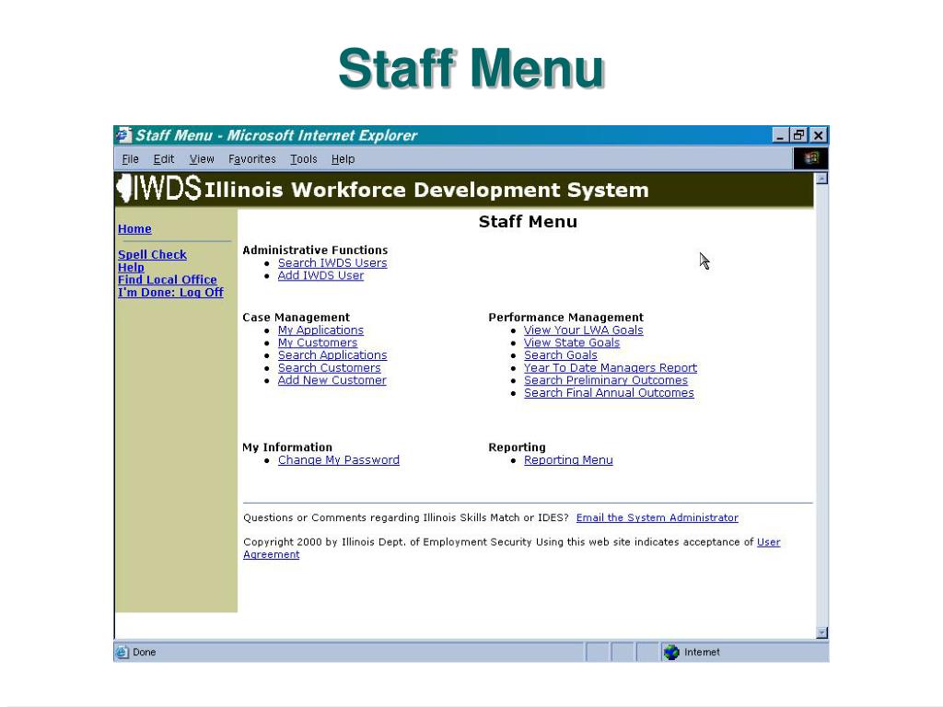Open the Favorites menu
Image resolution: width=943 pixels, height=707 pixels.
(252, 159)
